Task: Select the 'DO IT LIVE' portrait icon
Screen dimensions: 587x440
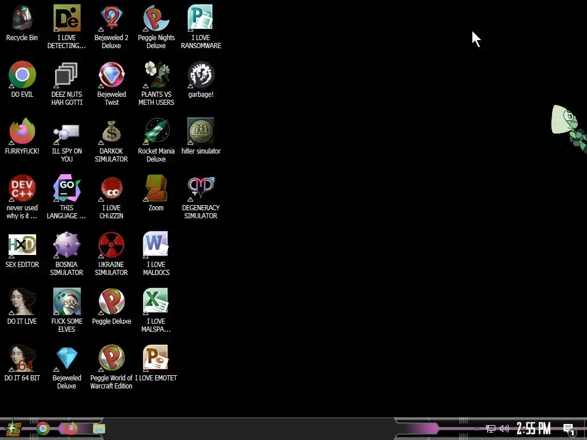Action: [x=22, y=301]
